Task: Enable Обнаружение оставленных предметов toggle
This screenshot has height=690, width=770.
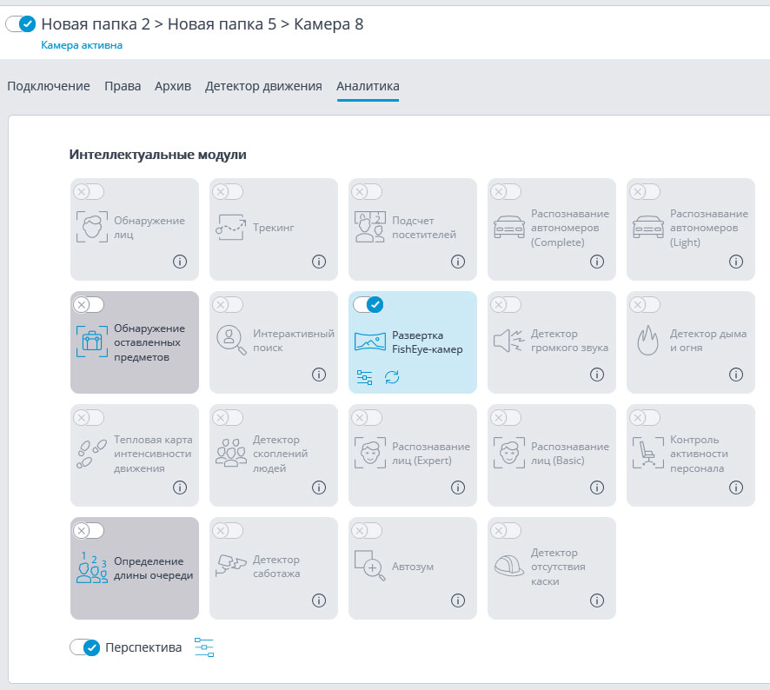Action: pos(89,304)
